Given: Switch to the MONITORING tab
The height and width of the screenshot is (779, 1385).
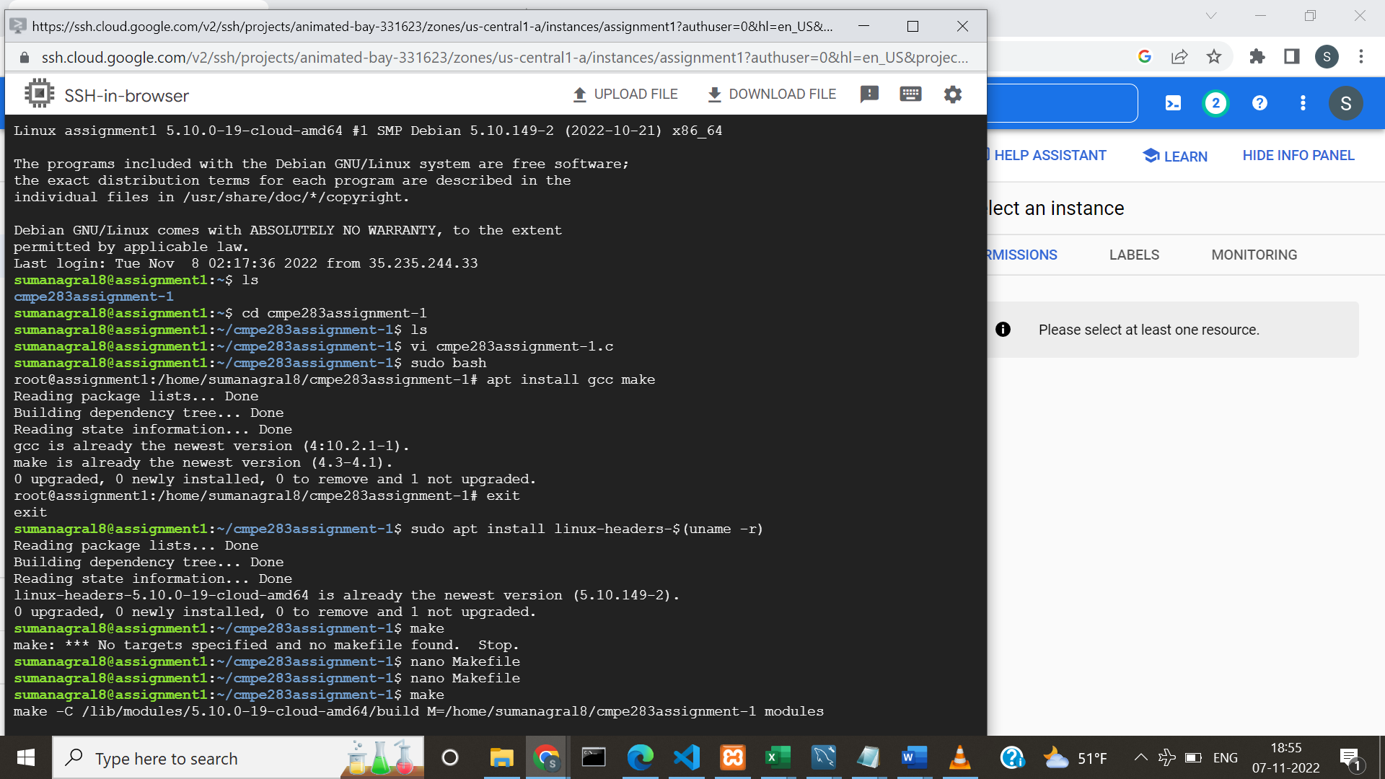Looking at the screenshot, I should [1254, 255].
